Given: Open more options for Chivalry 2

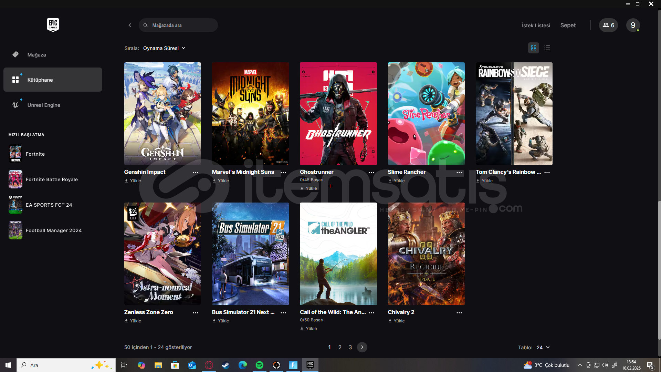Looking at the screenshot, I should point(459,312).
